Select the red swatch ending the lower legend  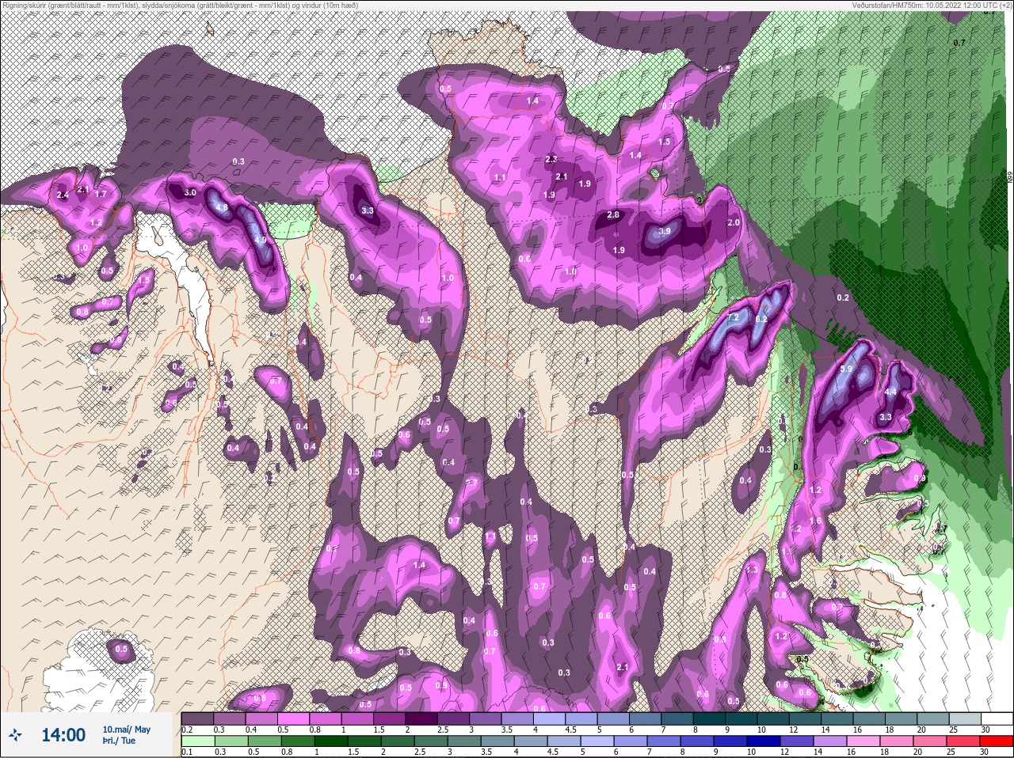(995, 741)
